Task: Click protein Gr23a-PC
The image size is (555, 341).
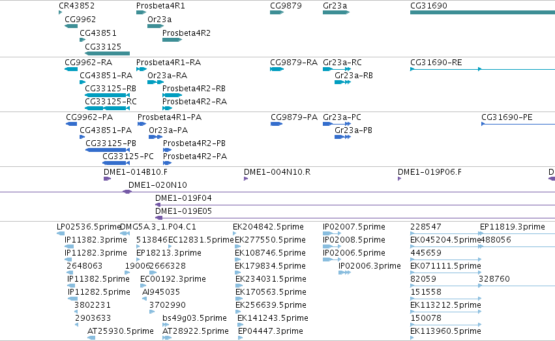Action: (x=337, y=124)
